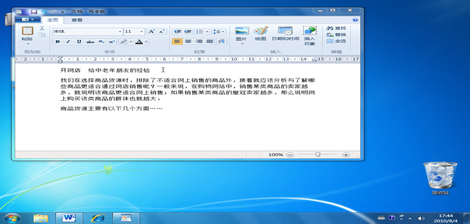Toggle italic formatting
The image size is (470, 224).
(x=68, y=41)
